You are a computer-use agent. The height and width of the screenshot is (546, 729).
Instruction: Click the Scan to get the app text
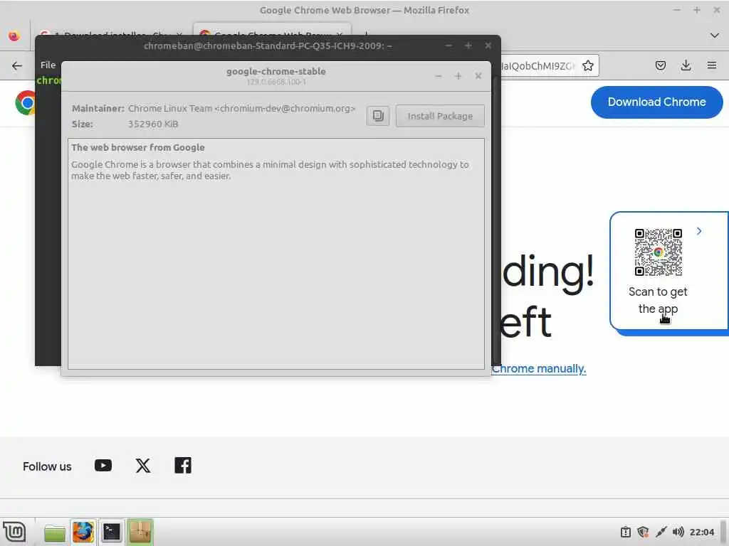pyautogui.click(x=658, y=300)
